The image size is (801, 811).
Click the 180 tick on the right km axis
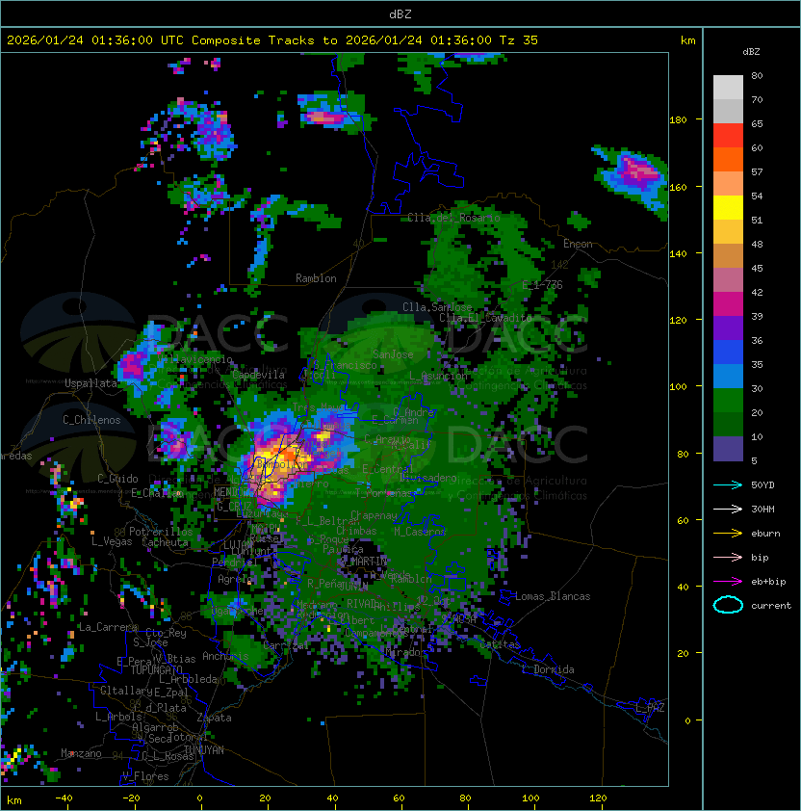[x=678, y=120]
